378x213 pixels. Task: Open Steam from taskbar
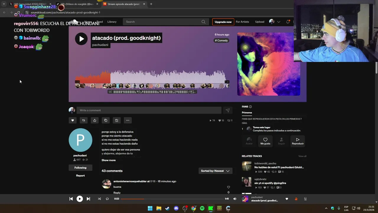click(x=167, y=208)
